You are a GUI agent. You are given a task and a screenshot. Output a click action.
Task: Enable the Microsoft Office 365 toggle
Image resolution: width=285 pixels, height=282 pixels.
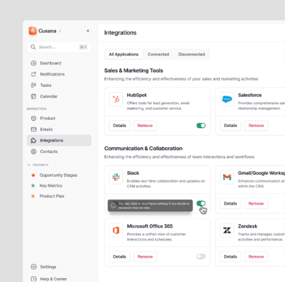pyautogui.click(x=201, y=256)
